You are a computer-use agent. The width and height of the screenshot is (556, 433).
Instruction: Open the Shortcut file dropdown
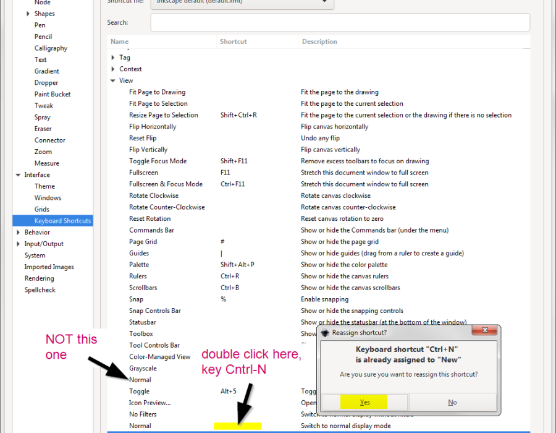(x=242, y=2)
